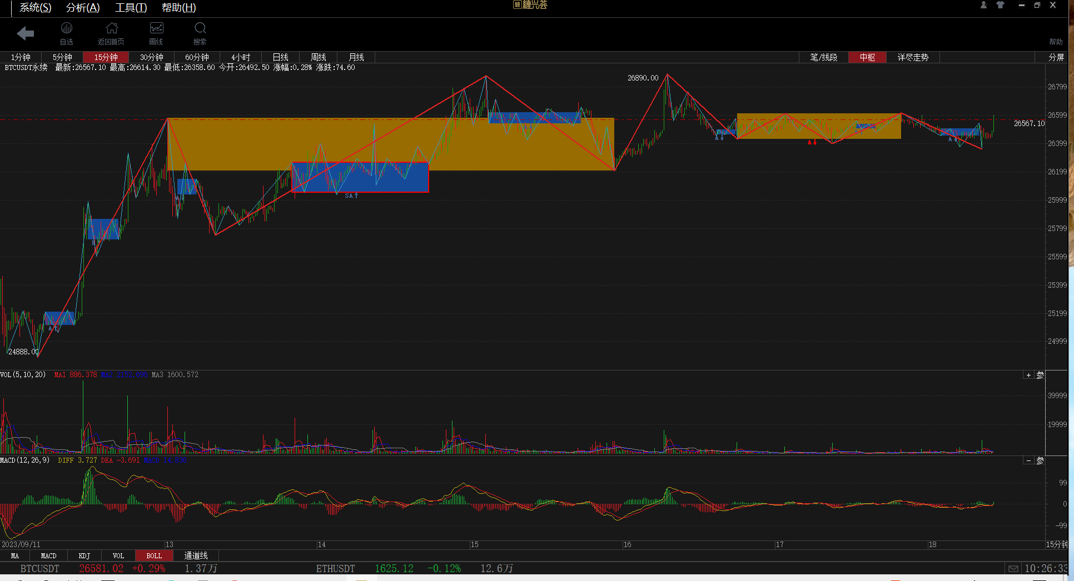The height and width of the screenshot is (581, 1074).
Task: Switch to 1分钟 timeframe
Action: coord(21,57)
